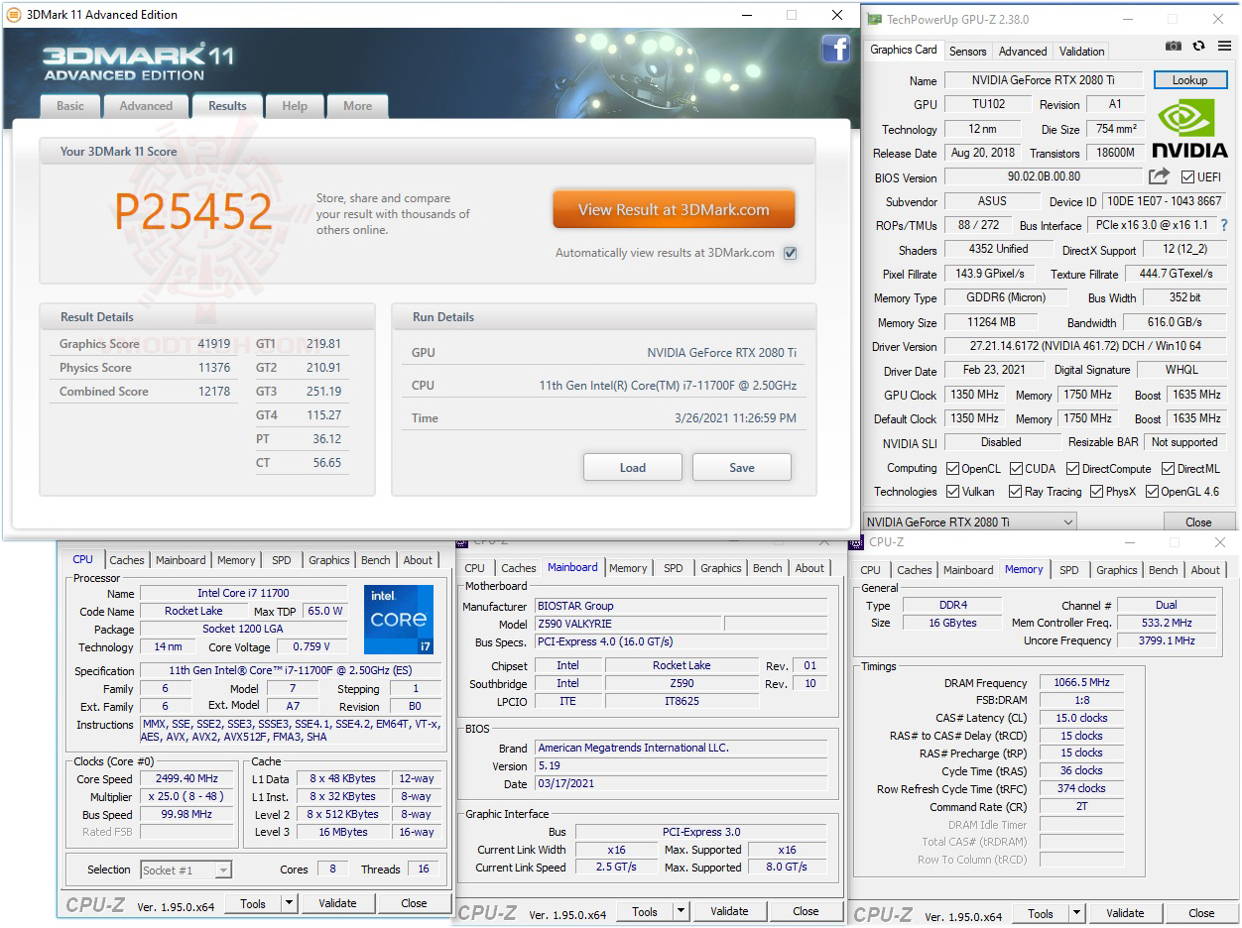The image size is (1242, 928).
Task: Click the CPU-Z processor Name field
Action: point(243,593)
